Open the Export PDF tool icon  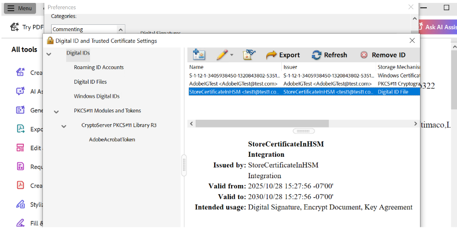[20, 129]
